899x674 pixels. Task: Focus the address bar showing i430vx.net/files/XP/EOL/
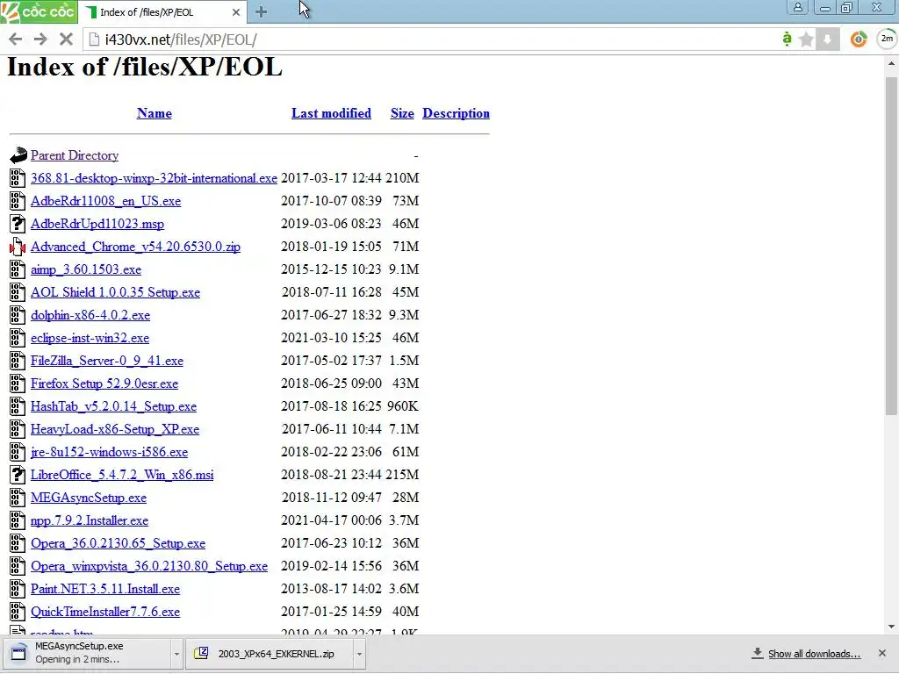(430, 39)
